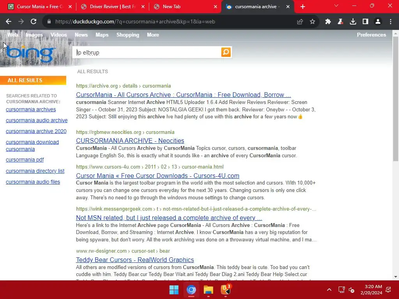The width and height of the screenshot is (399, 299).
Task: Switch to the New Tab tab
Action: 184,7
